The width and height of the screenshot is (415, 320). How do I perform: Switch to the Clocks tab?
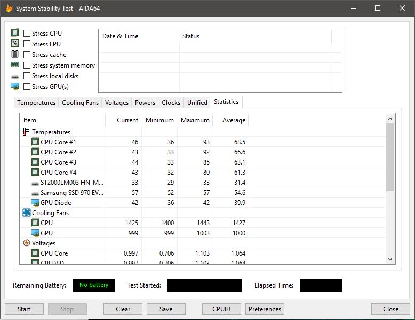[x=171, y=103]
